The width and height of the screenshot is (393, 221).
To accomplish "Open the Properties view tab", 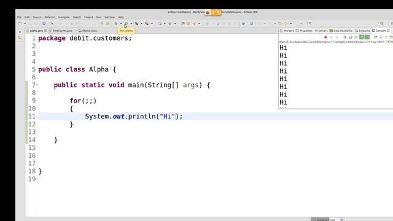I will click(x=304, y=31).
